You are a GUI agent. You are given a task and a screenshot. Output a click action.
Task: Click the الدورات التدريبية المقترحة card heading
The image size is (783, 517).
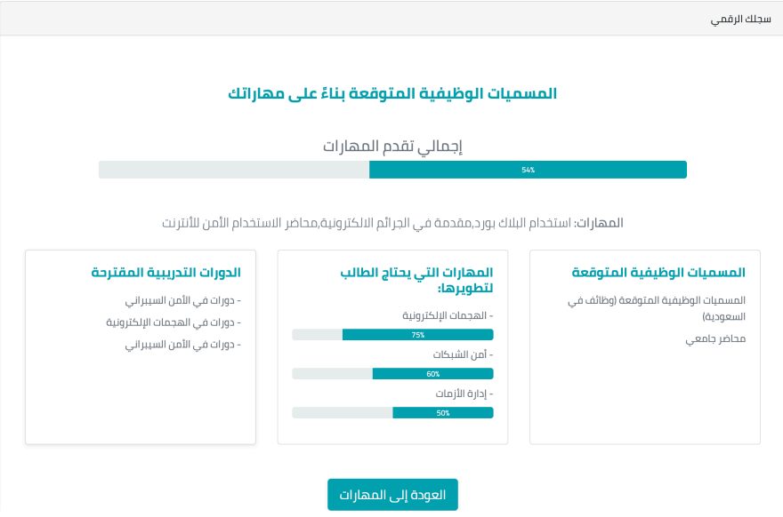click(166, 273)
